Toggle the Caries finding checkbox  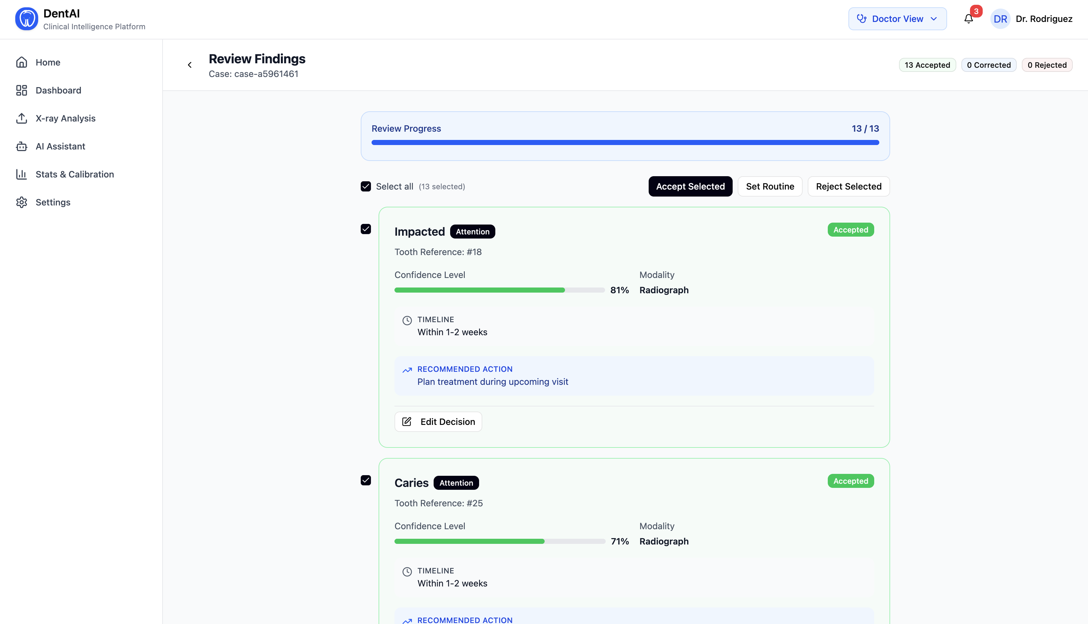click(x=366, y=481)
